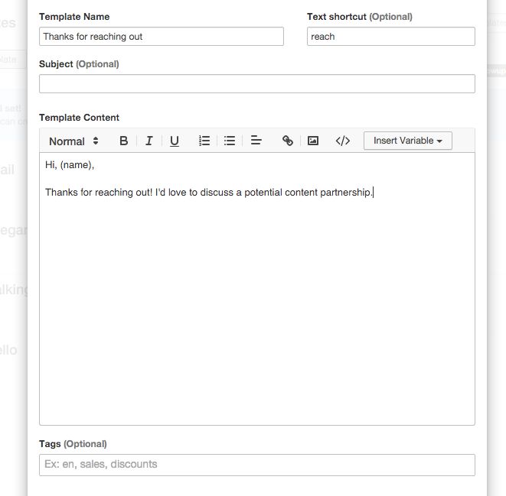The height and width of the screenshot is (496, 506).
Task: Click the up-down arrows beside Normal
Action: (x=96, y=141)
